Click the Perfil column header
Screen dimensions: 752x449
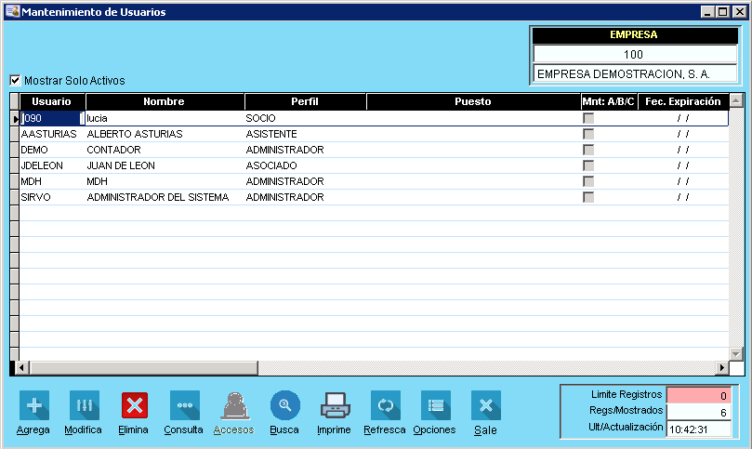(x=305, y=101)
